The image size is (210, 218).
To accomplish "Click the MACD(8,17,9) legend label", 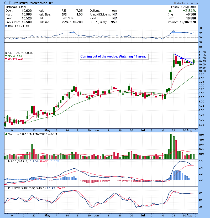I will click(18, 161).
